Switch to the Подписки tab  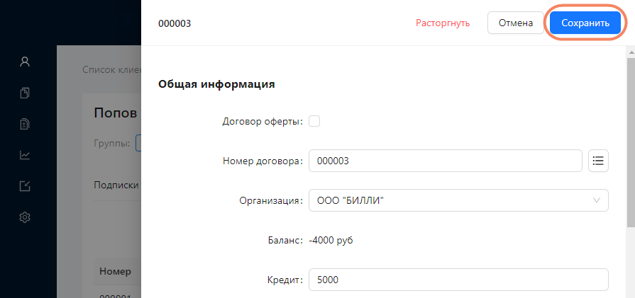point(116,185)
